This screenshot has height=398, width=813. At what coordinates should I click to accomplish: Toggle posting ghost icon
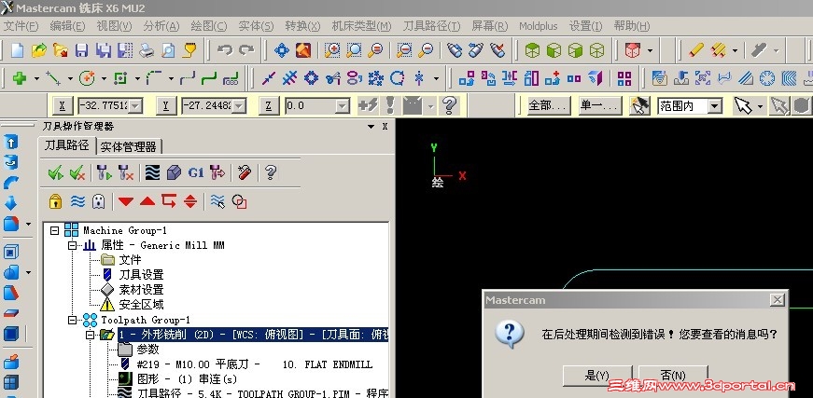click(99, 201)
